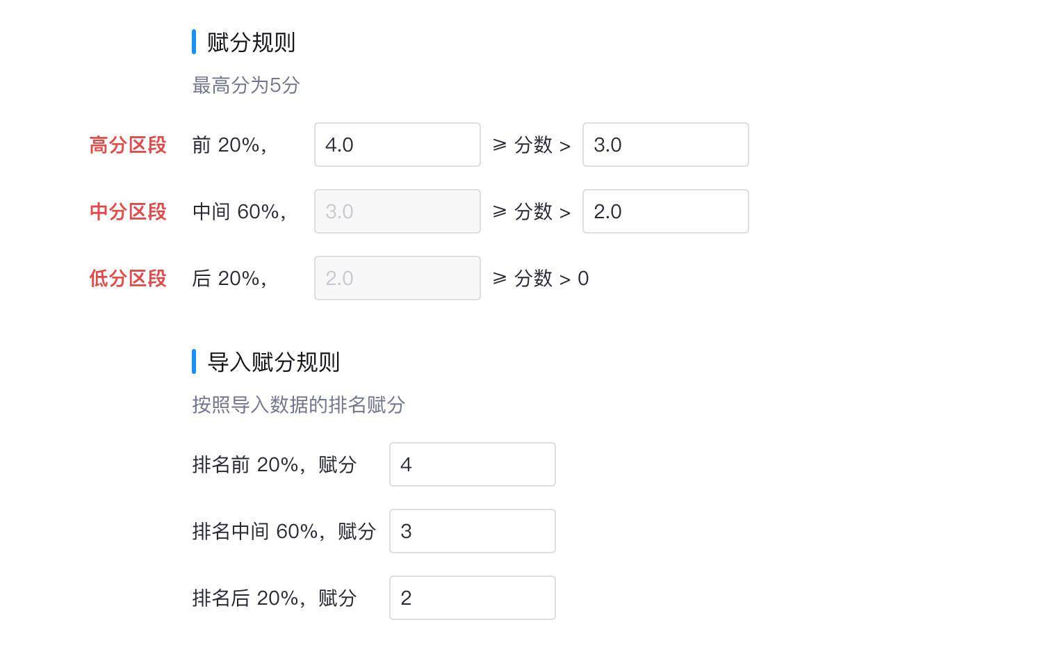This screenshot has height=652, width=1055.
Task: Click the red 高分区段 label
Action: click(x=128, y=145)
